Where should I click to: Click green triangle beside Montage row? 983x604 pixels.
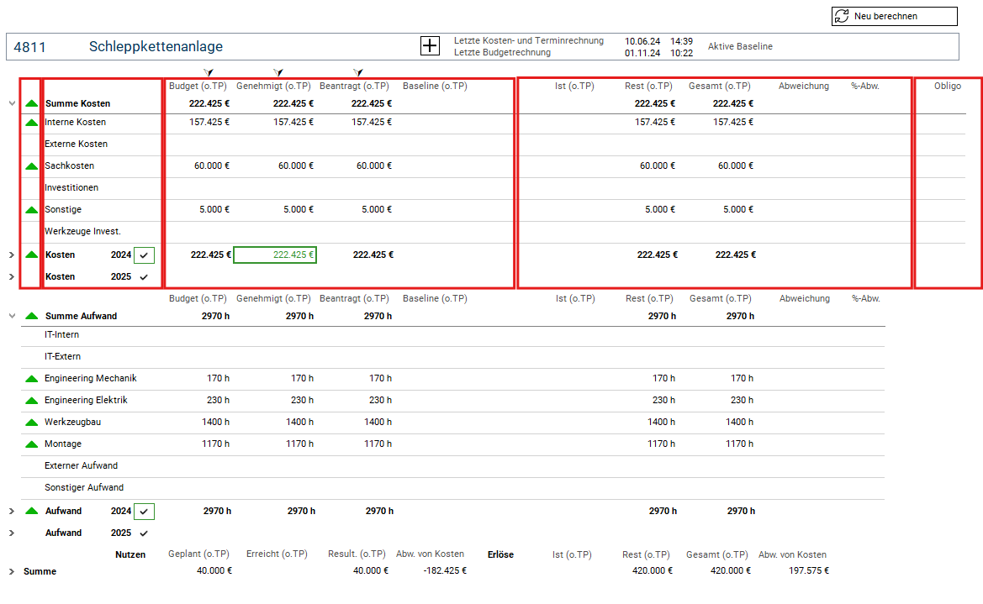[32, 444]
